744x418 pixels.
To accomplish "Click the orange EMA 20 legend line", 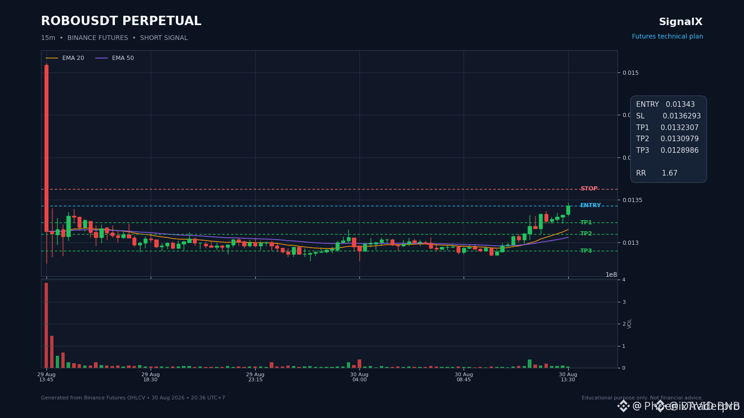I will [x=52, y=58].
